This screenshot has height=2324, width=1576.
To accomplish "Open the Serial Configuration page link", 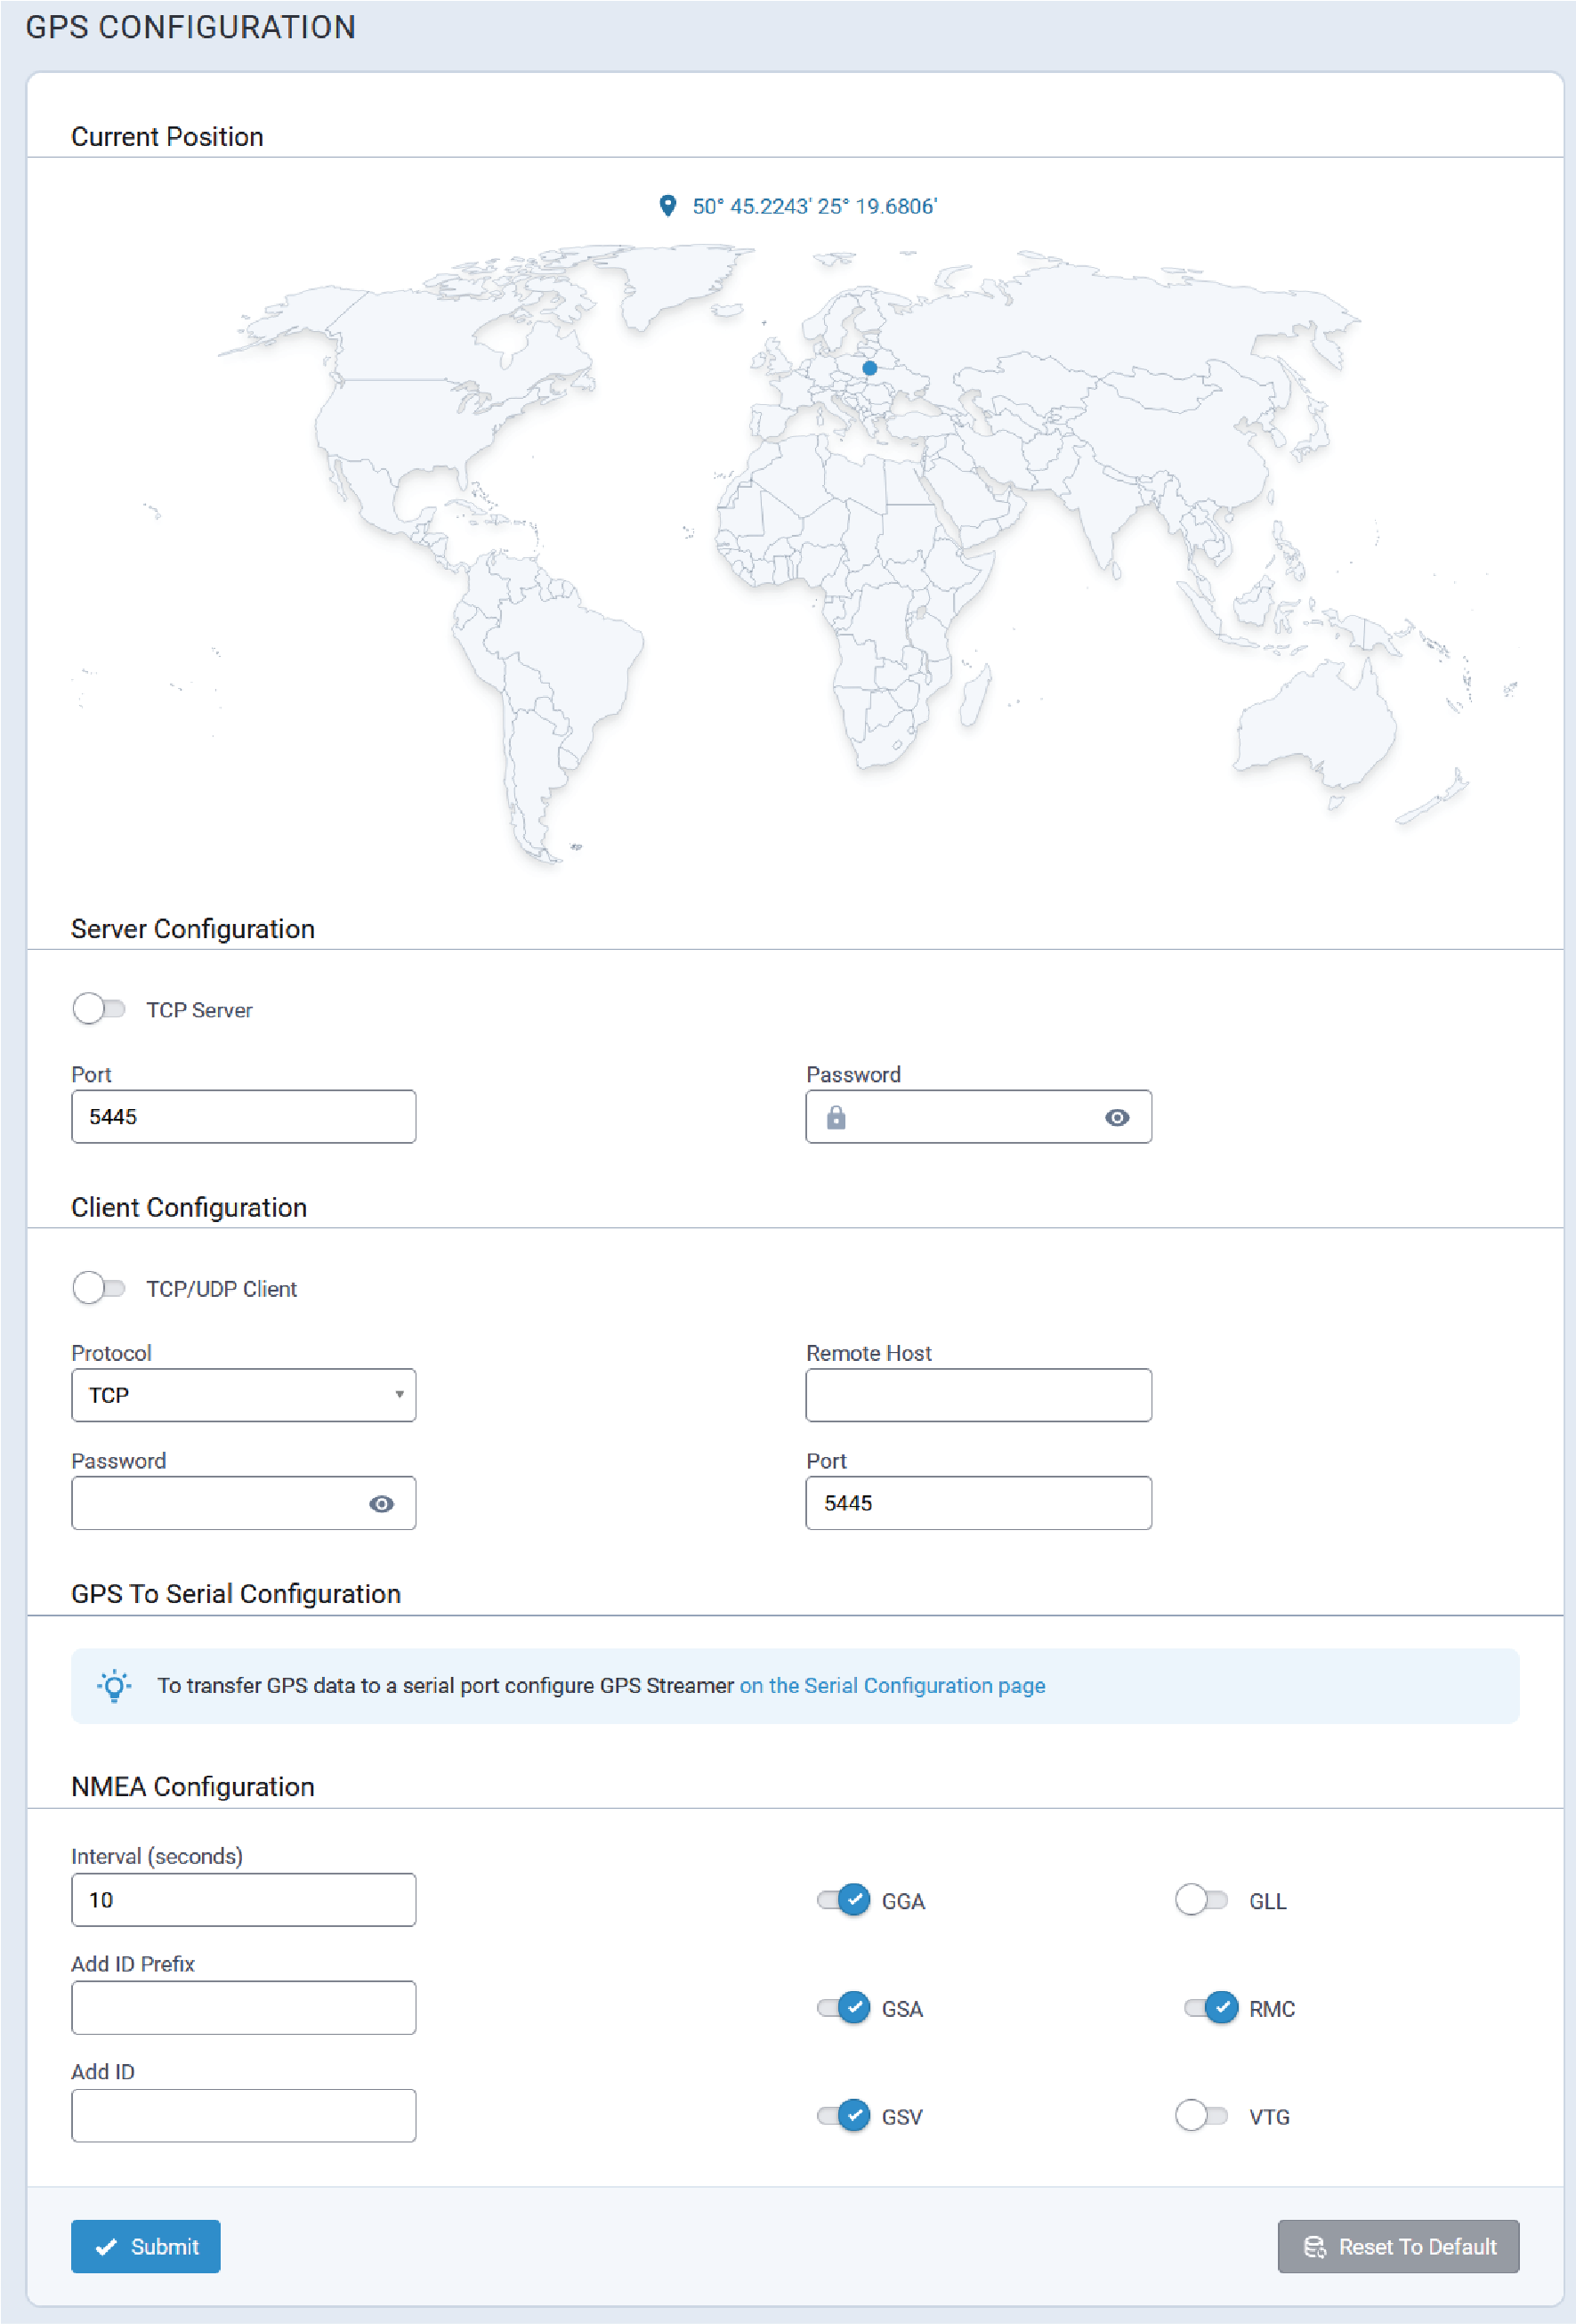I will pyautogui.click(x=891, y=1685).
